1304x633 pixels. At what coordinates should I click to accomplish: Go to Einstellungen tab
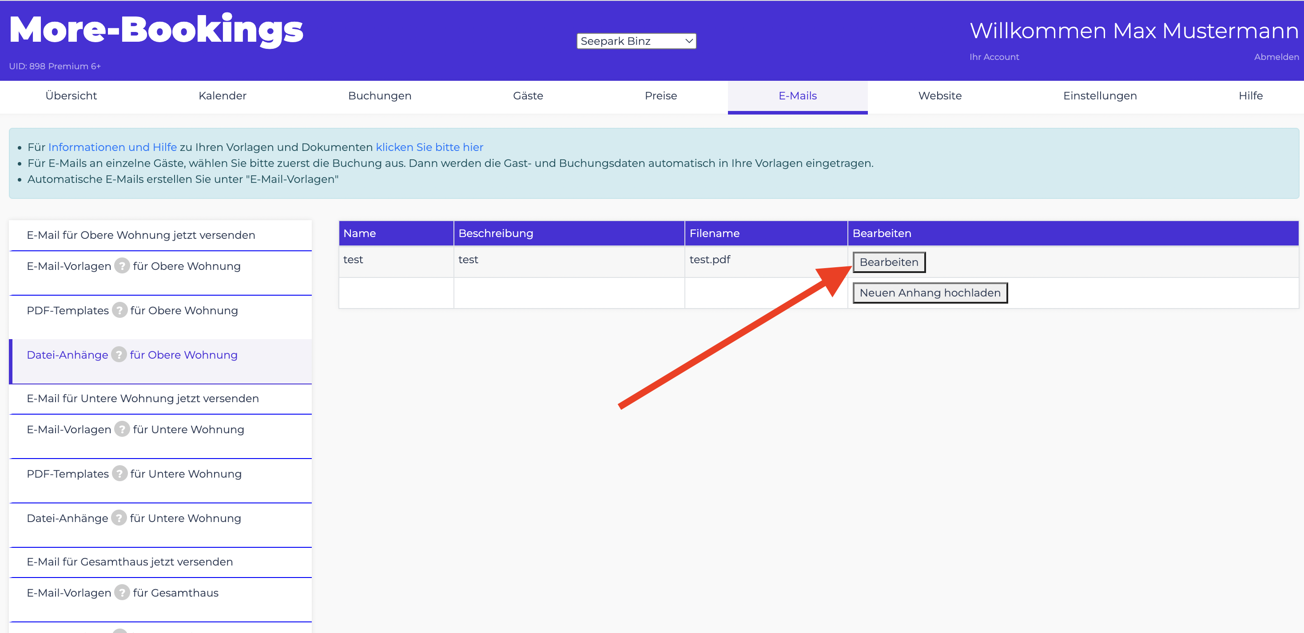[x=1100, y=95]
